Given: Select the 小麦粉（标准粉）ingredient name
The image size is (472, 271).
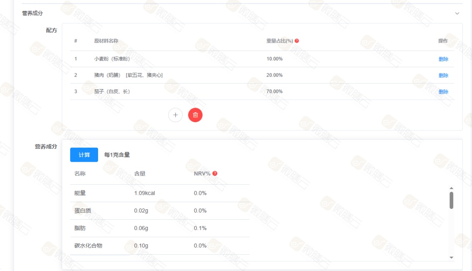Looking at the screenshot, I should point(112,59).
